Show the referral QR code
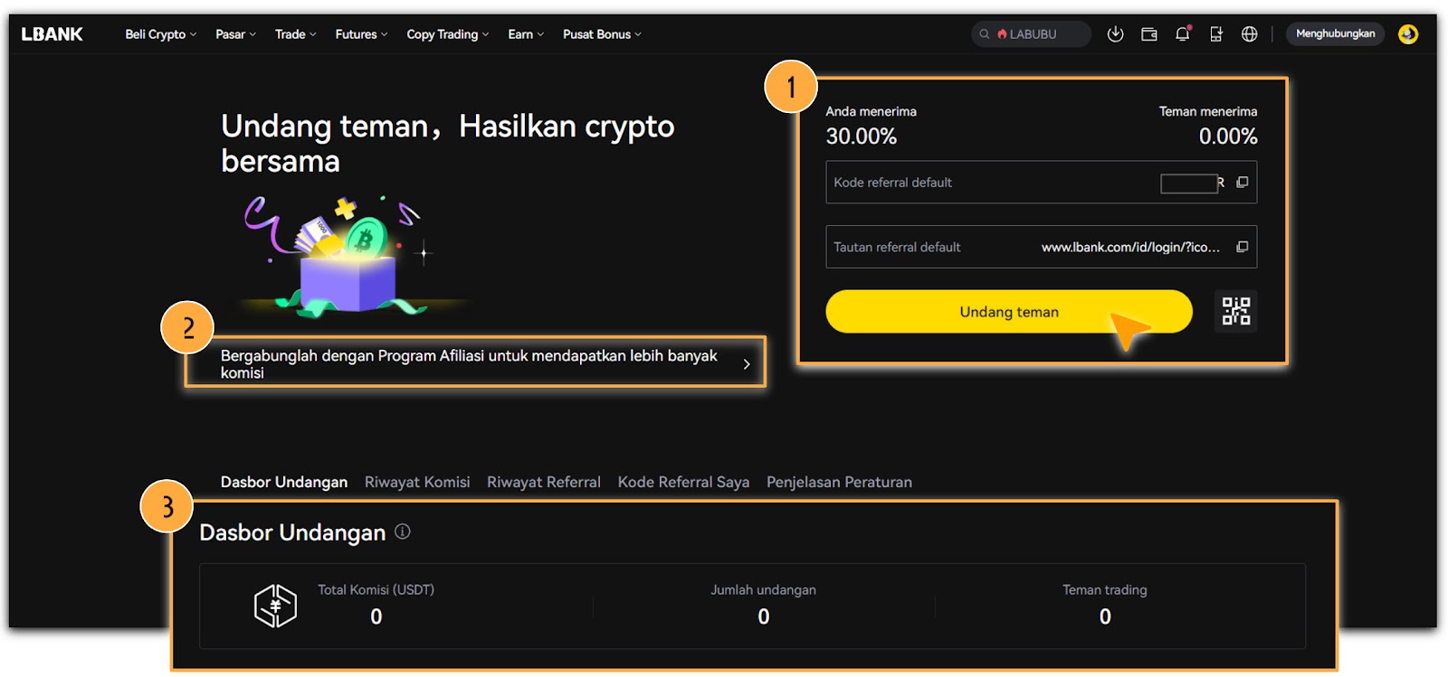 point(1235,311)
